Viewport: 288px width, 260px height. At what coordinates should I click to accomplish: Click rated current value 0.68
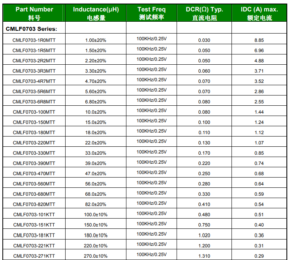pos(259,174)
